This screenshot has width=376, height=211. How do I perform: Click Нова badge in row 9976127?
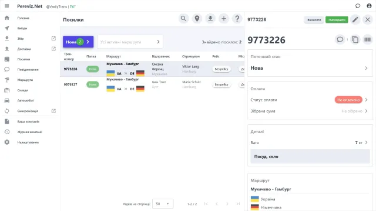93,84
